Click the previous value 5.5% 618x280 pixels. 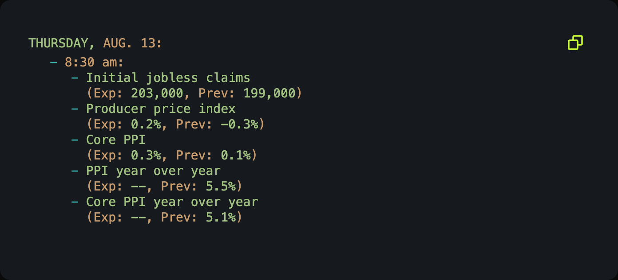pyautogui.click(x=221, y=187)
